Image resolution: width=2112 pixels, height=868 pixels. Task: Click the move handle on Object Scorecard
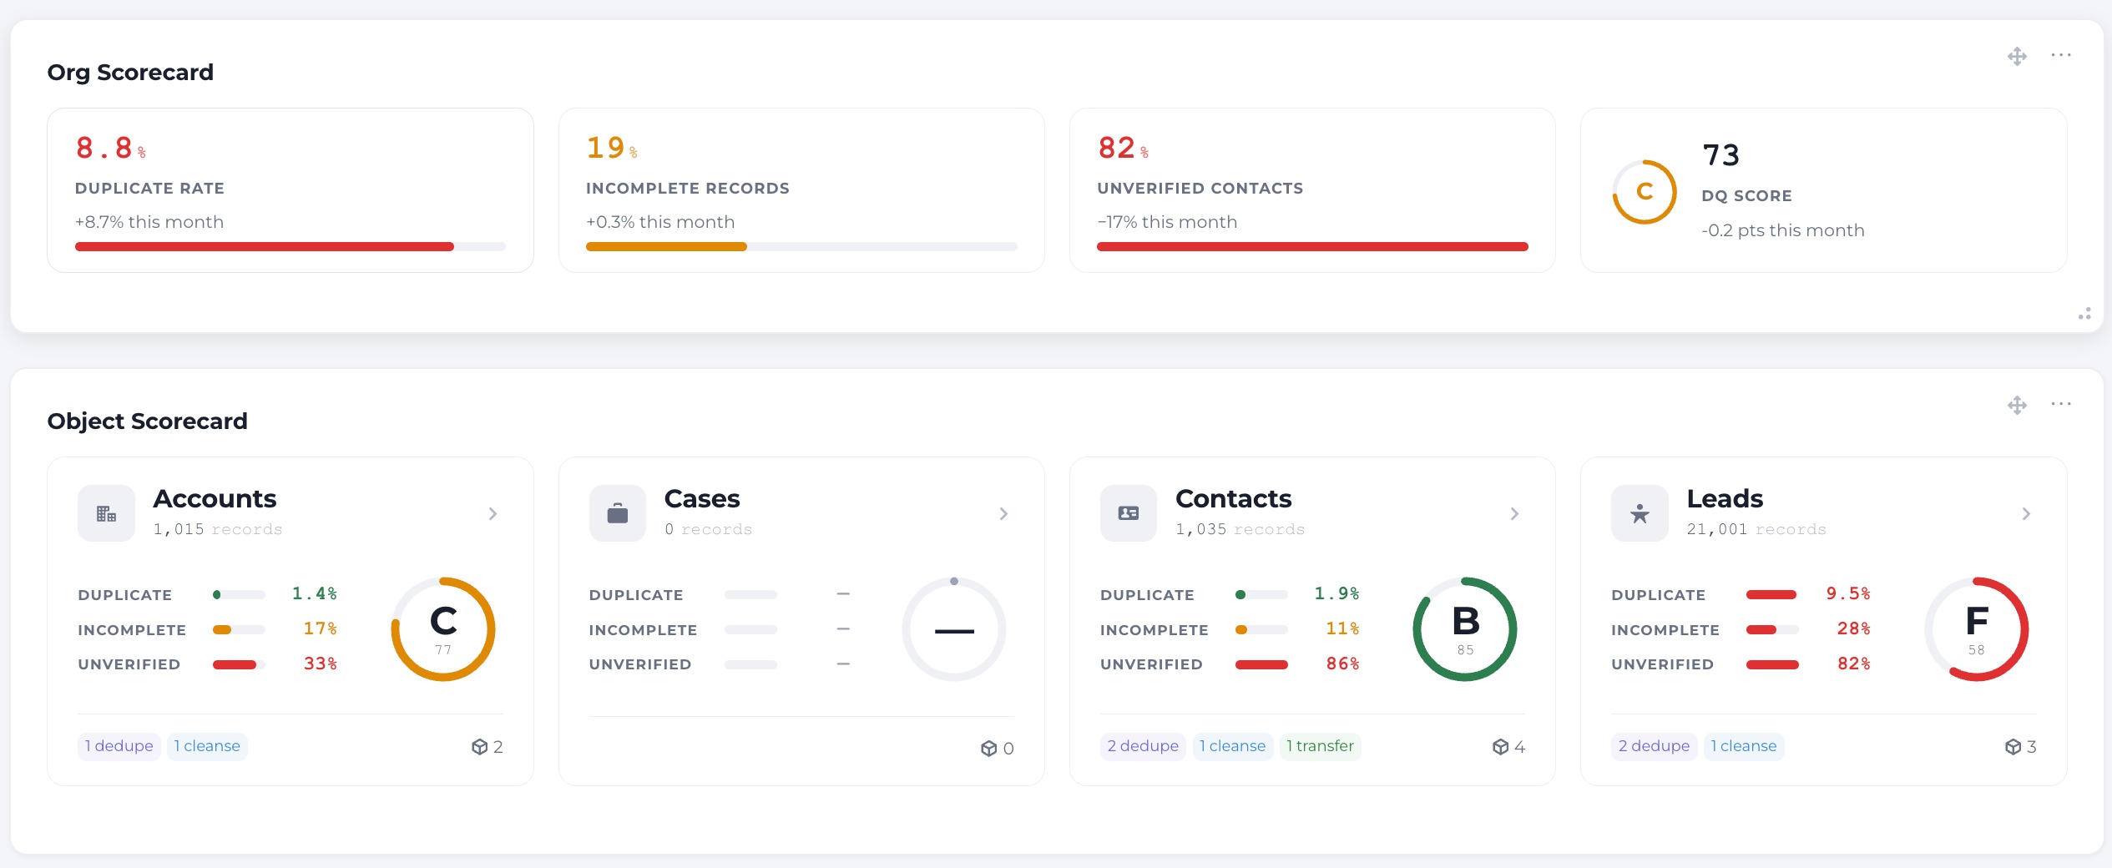pyautogui.click(x=2018, y=406)
